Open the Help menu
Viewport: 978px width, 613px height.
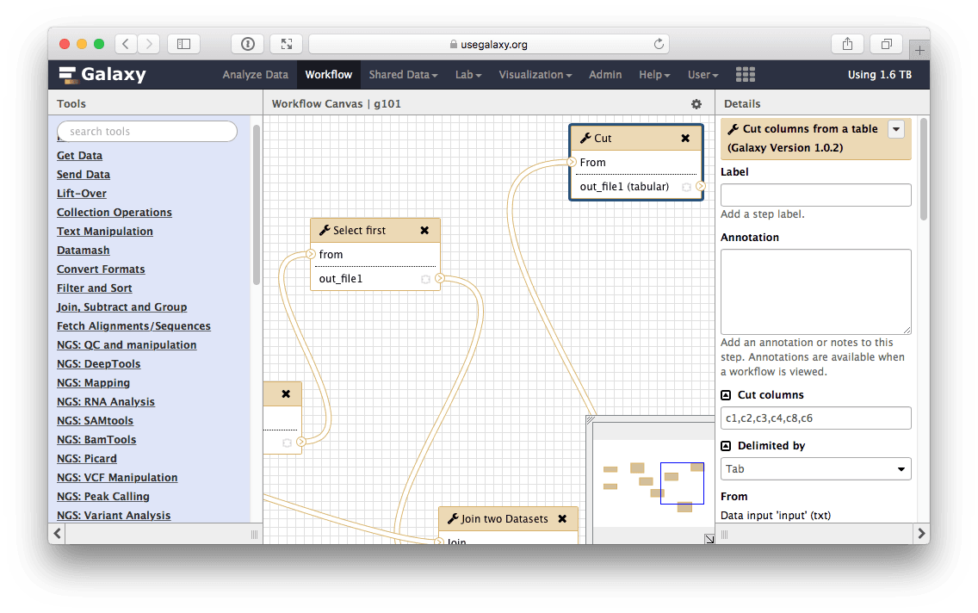click(x=653, y=75)
